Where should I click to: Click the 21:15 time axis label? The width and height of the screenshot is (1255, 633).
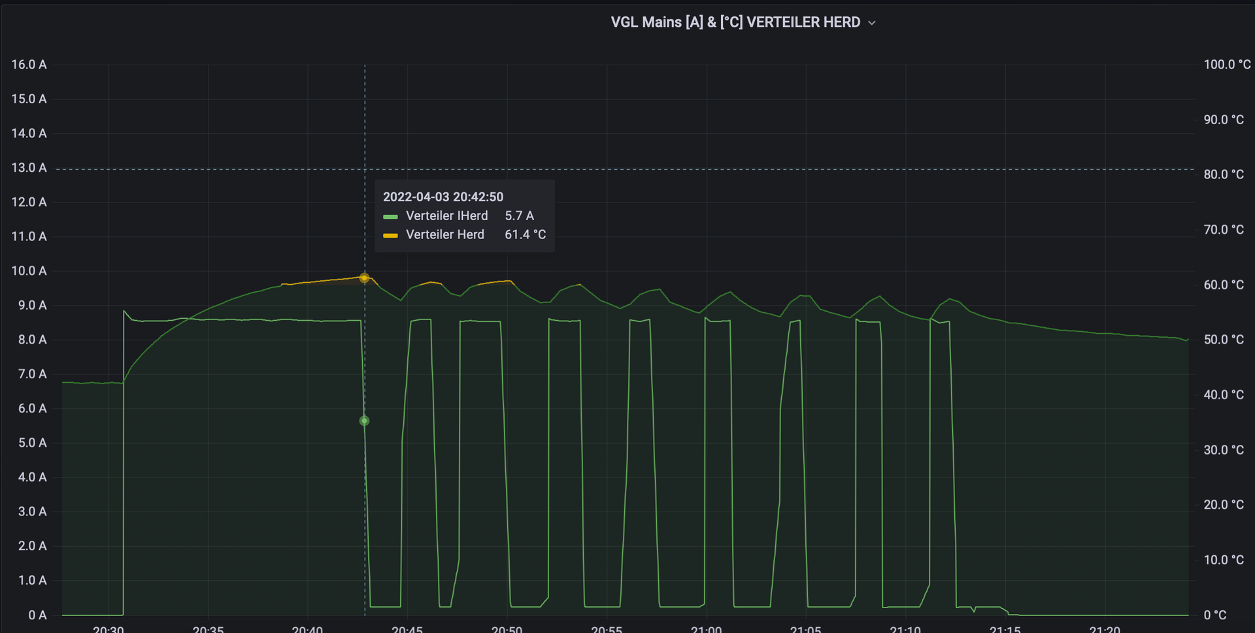point(1005,628)
